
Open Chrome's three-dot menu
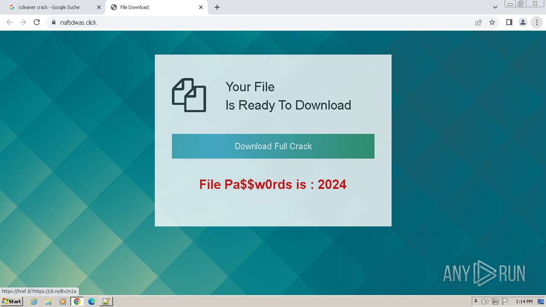537,22
